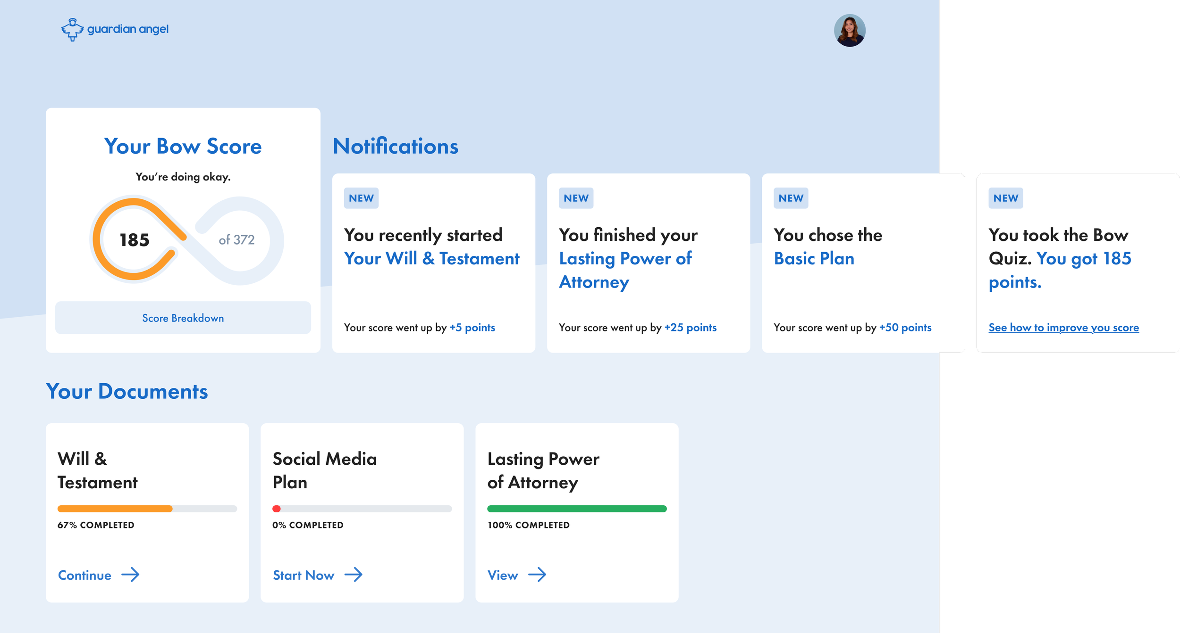Click arrow icon next to View

537,575
